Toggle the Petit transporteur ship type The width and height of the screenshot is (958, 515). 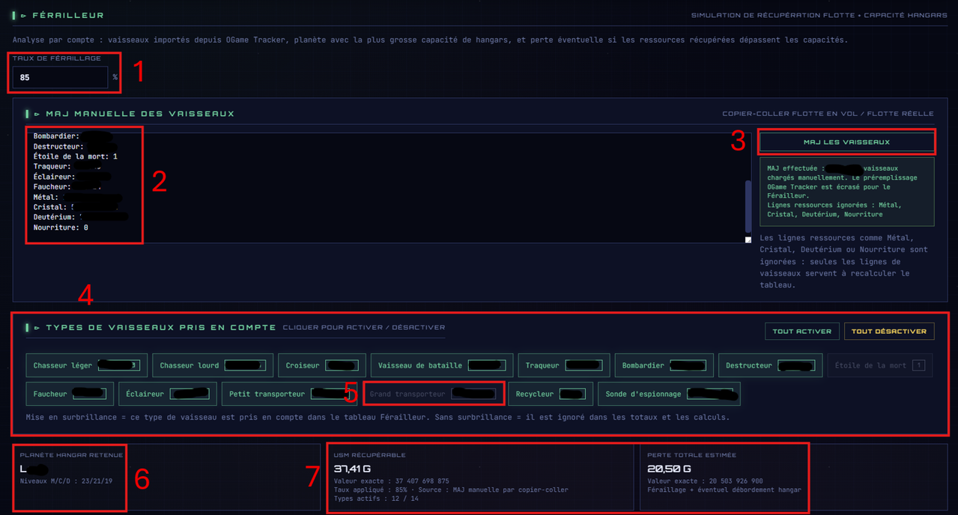[x=289, y=394]
